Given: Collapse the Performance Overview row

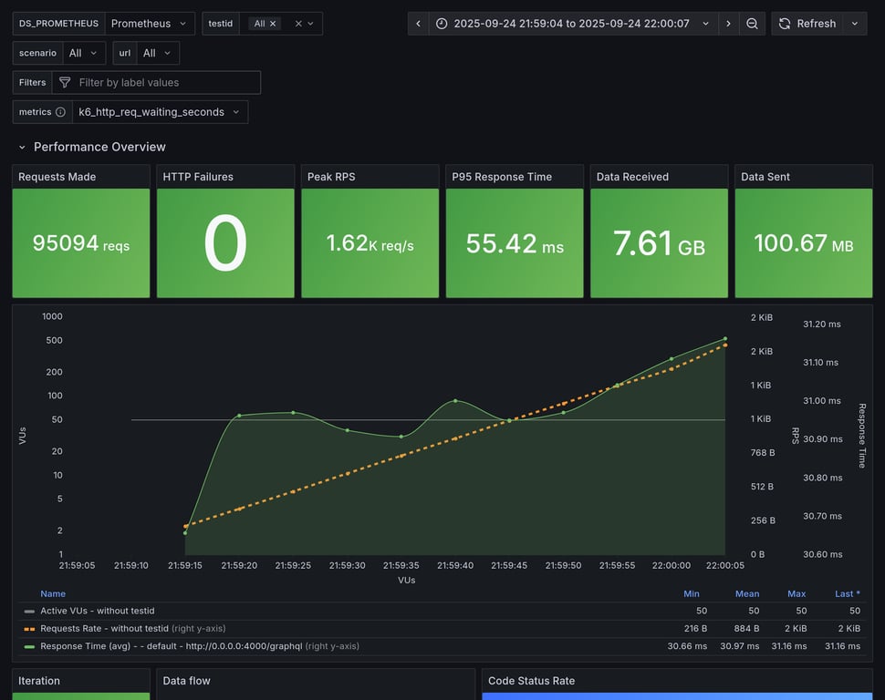Looking at the screenshot, I should [x=23, y=147].
